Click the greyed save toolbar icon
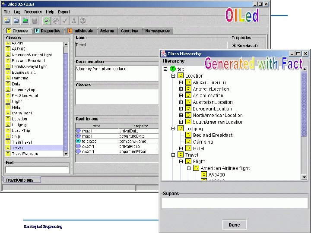The width and height of the screenshot is (311, 233). click(35, 21)
